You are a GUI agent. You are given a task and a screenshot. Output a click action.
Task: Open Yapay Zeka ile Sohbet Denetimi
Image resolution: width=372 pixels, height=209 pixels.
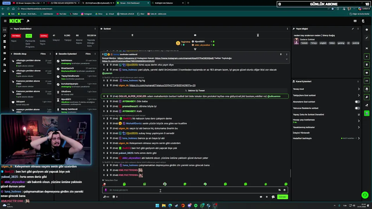(x=326, y=114)
